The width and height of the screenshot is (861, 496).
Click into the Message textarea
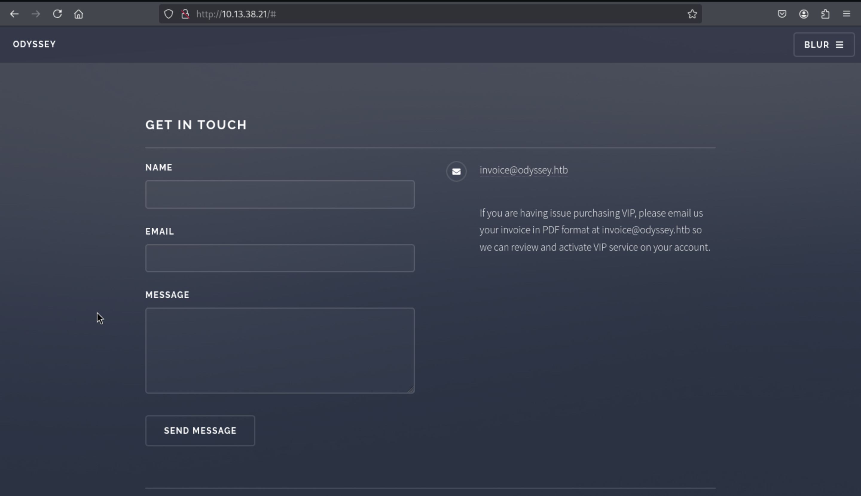[x=280, y=351]
